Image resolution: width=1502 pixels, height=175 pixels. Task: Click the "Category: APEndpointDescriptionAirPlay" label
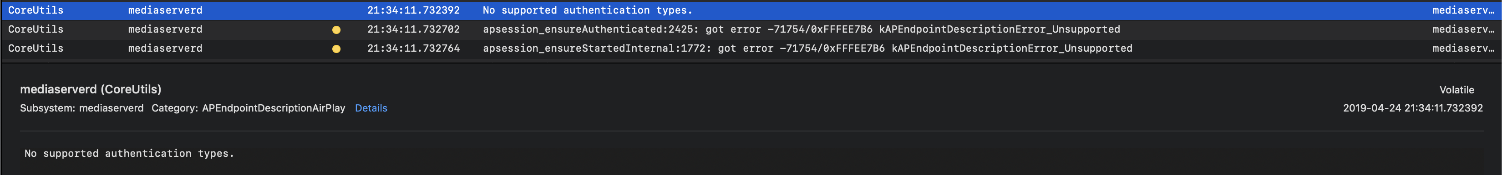(x=249, y=108)
